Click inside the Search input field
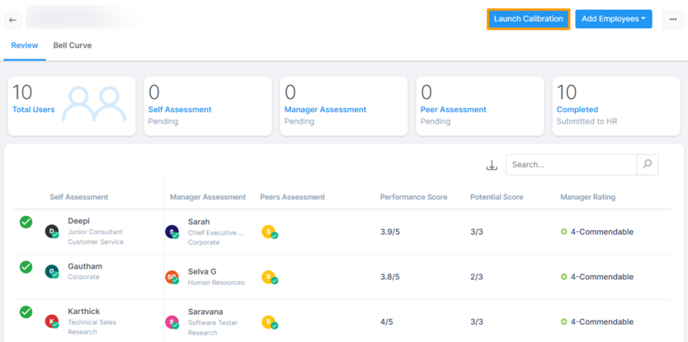This screenshot has height=342, width=688. [571, 164]
